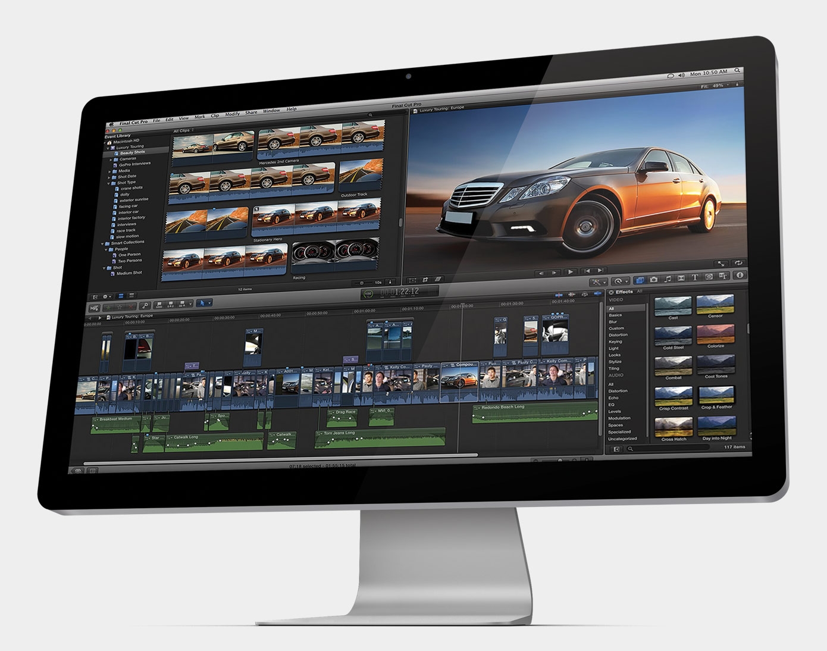
Task: Switch Event Browser to list view
Action: point(131,295)
